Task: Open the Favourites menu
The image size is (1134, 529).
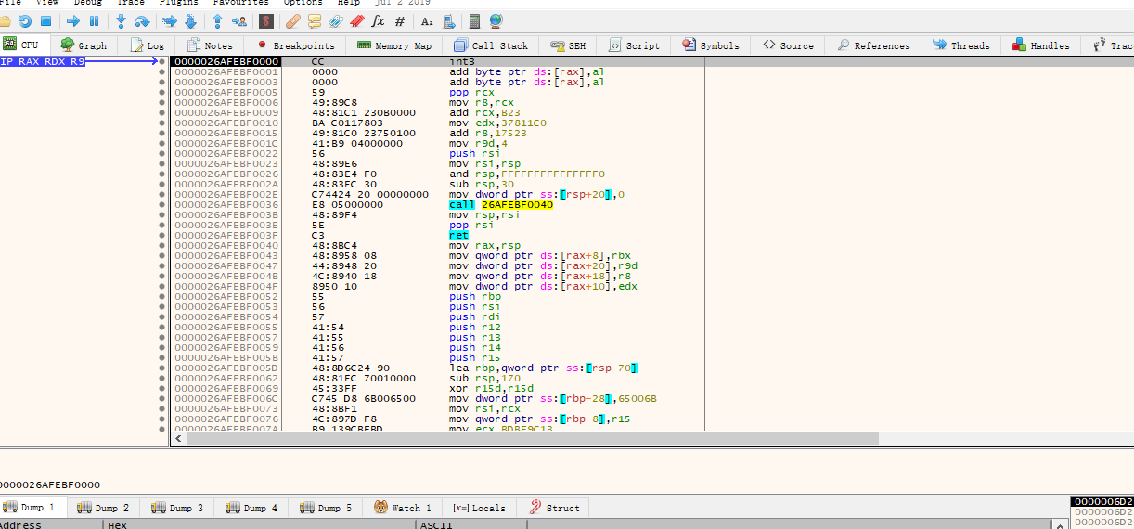Action: [x=240, y=3]
